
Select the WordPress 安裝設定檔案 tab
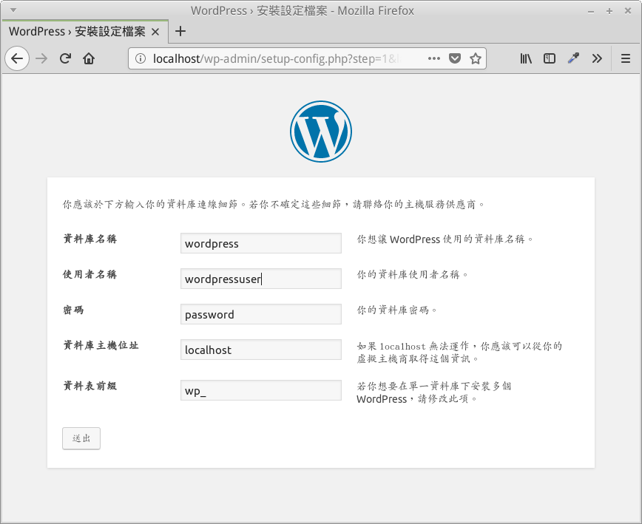coord(84,32)
